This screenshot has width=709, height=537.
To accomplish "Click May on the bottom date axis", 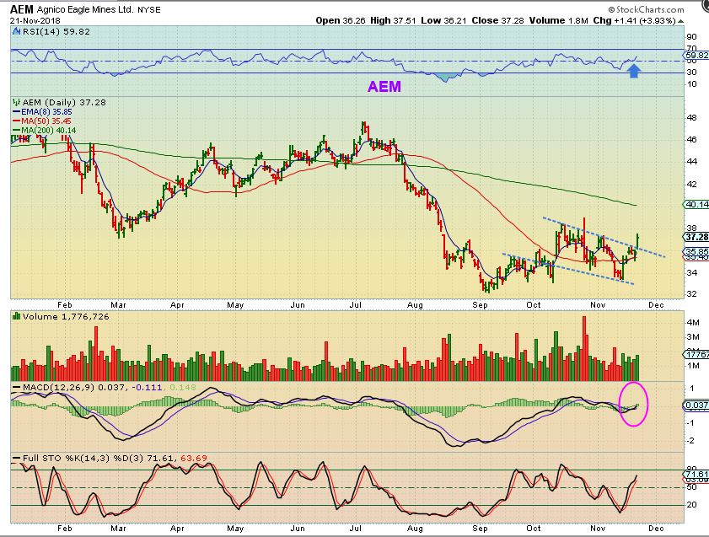I will (235, 528).
